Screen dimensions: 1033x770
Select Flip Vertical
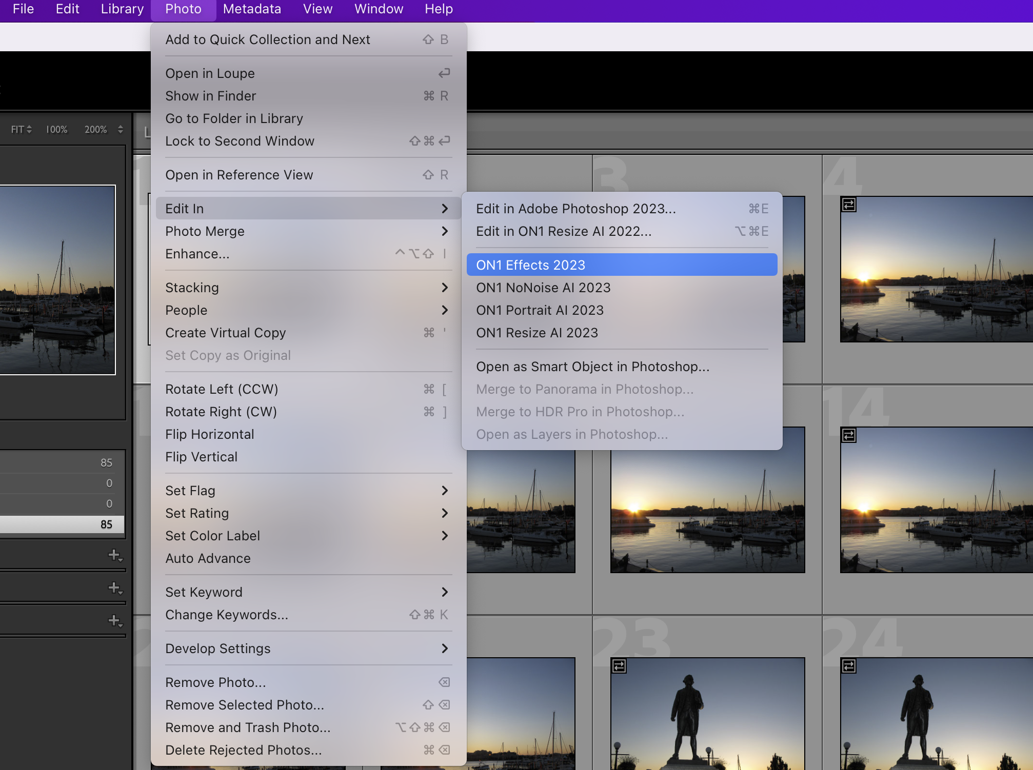click(x=308, y=457)
